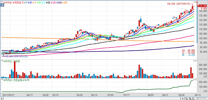Image resolution: width=208 pixels, height=100 pixels.
Task: Click the zoom in magnifier icon
Action: click(190, 99)
